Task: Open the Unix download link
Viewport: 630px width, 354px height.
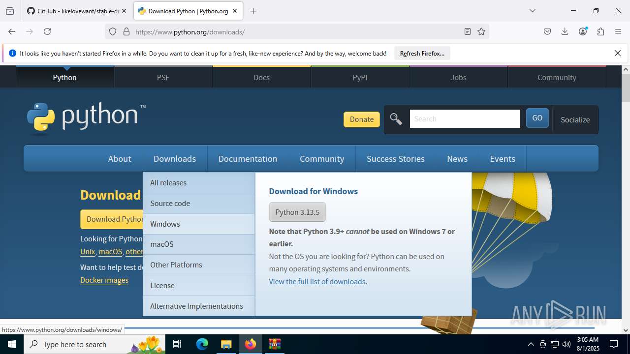Action: [88, 251]
